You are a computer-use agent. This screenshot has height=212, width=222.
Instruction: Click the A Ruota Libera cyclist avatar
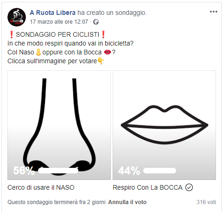[x=17, y=17]
